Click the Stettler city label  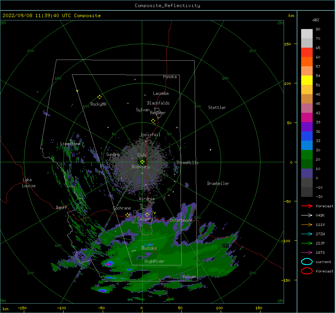click(217, 108)
